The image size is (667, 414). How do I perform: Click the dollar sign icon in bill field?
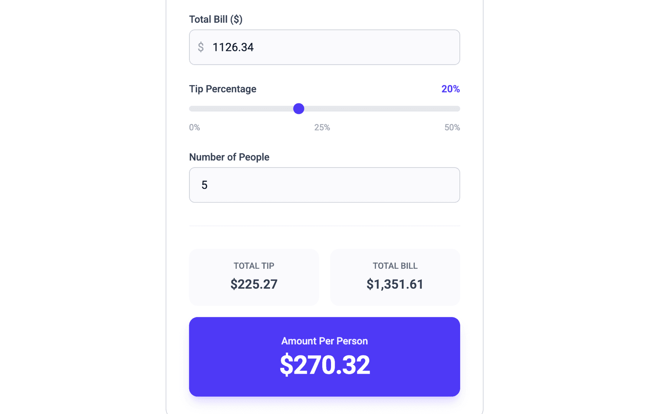click(x=201, y=47)
